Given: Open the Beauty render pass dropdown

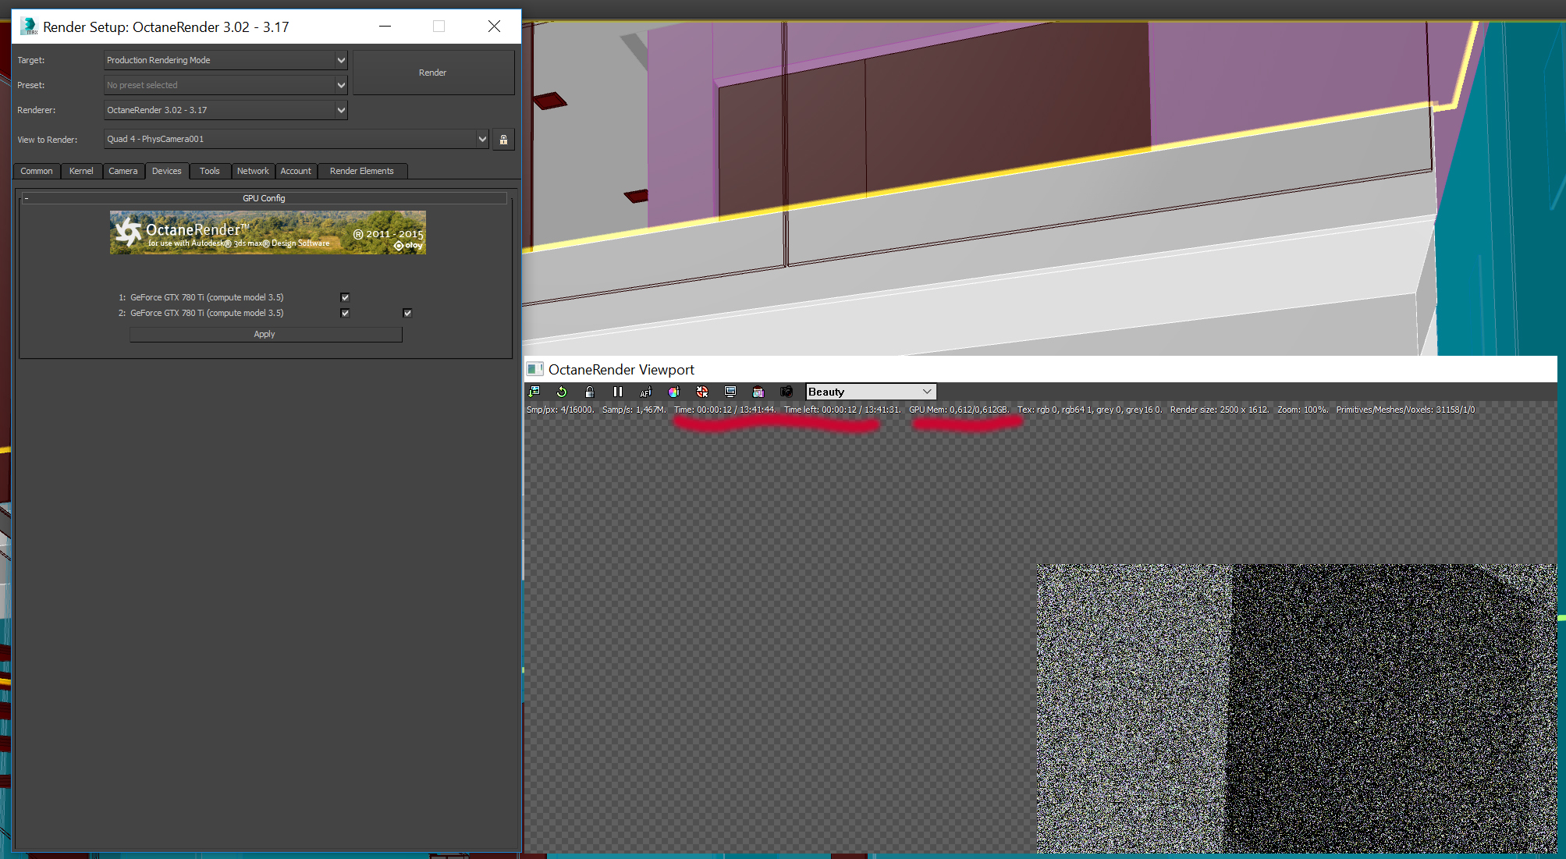Looking at the screenshot, I should [x=870, y=392].
